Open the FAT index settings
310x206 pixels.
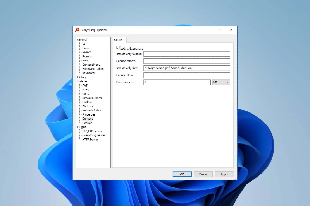(x=85, y=85)
